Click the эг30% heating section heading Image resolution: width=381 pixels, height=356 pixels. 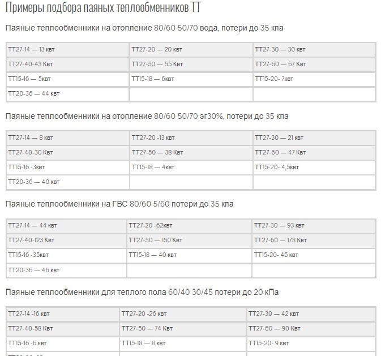point(147,116)
